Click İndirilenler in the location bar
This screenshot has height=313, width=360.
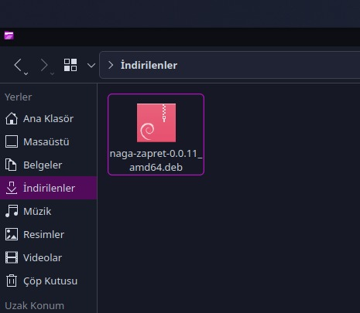click(149, 65)
